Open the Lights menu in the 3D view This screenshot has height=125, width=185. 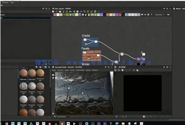(67, 70)
